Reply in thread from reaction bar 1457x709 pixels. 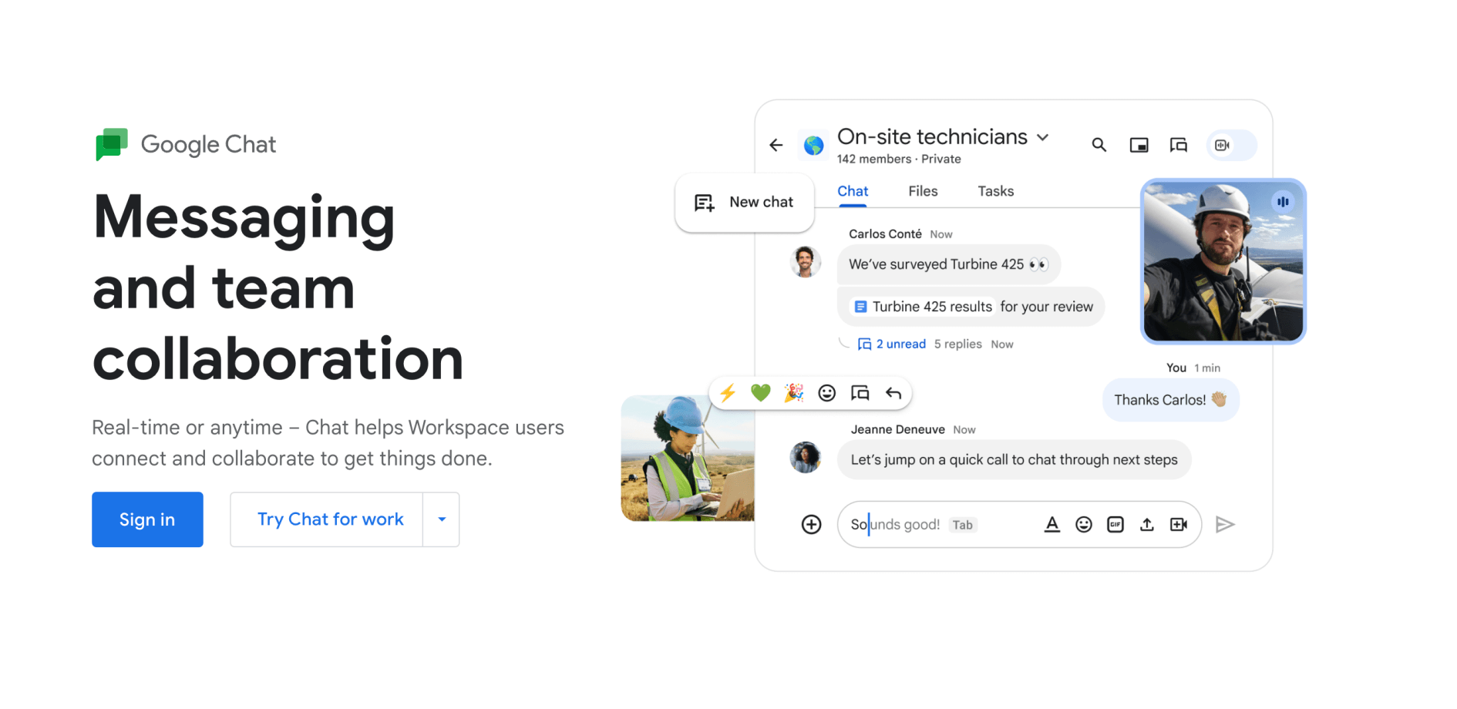860,393
